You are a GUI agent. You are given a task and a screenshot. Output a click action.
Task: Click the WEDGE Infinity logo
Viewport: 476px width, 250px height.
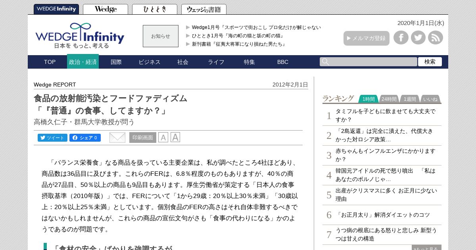(80, 36)
